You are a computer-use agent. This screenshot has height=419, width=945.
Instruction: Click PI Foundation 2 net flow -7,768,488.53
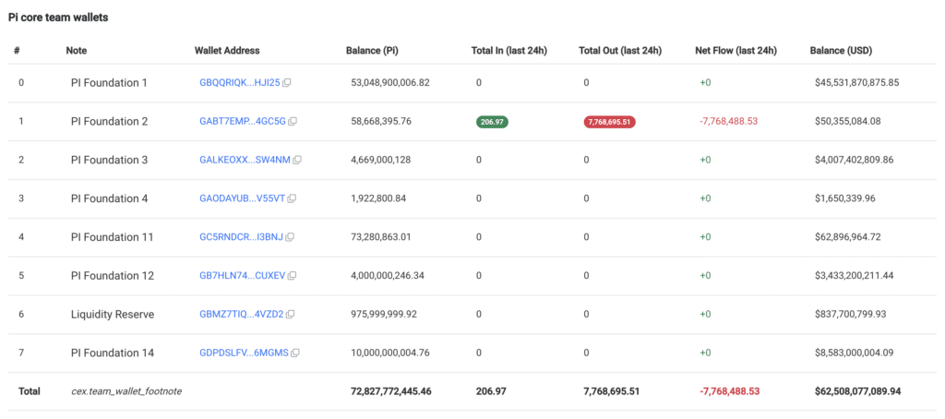pos(729,122)
